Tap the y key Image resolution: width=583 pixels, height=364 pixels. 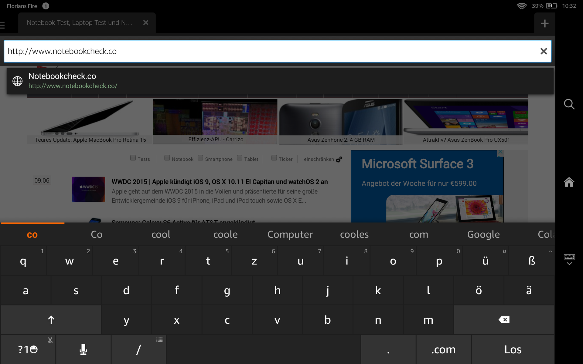pyautogui.click(x=126, y=320)
